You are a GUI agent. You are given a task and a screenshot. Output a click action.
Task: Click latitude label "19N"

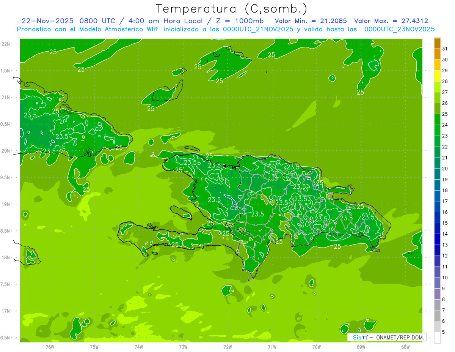point(6,204)
